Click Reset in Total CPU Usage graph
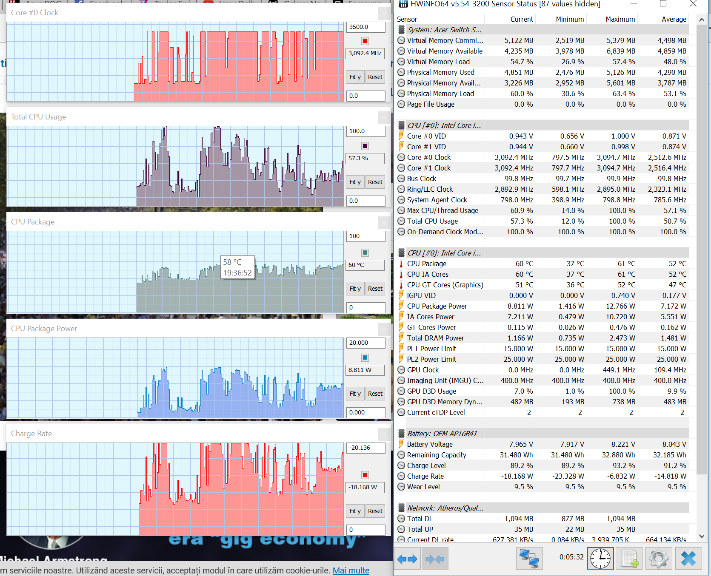 point(375,182)
